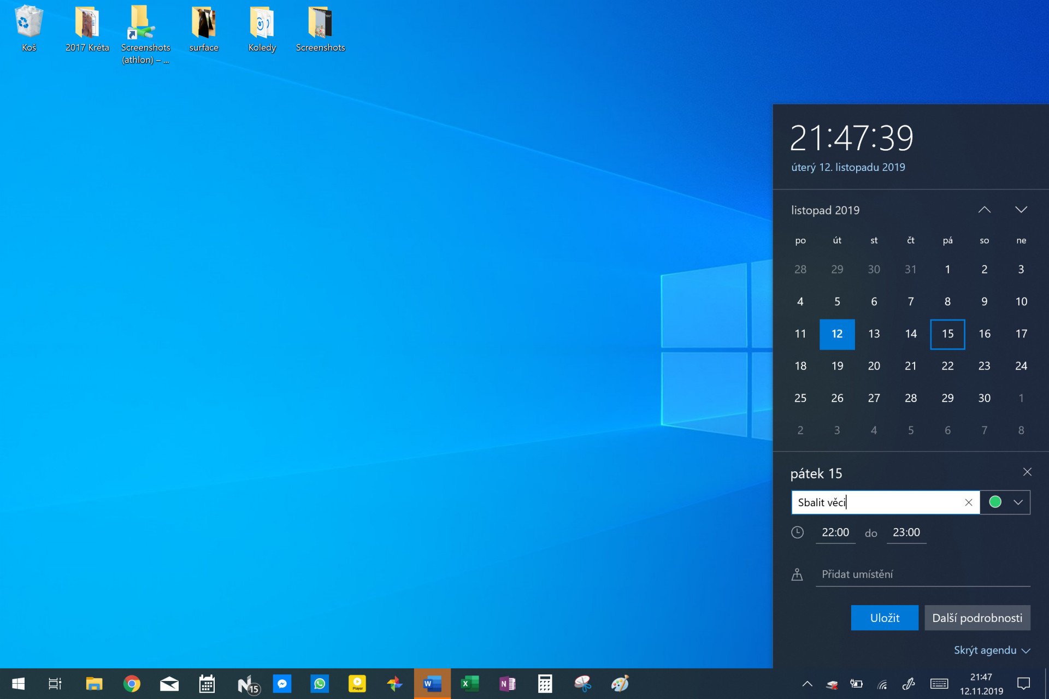Launch Excel from the taskbar
Screen dimensions: 1049x699
(x=470, y=684)
